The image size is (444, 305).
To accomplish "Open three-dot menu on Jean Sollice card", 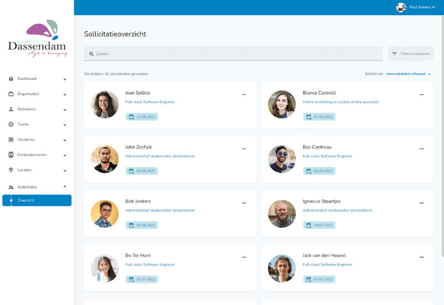I will (x=244, y=95).
